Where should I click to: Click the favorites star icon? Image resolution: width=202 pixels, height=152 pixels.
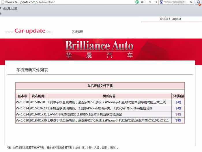pyautogui.click(x=142, y=2)
